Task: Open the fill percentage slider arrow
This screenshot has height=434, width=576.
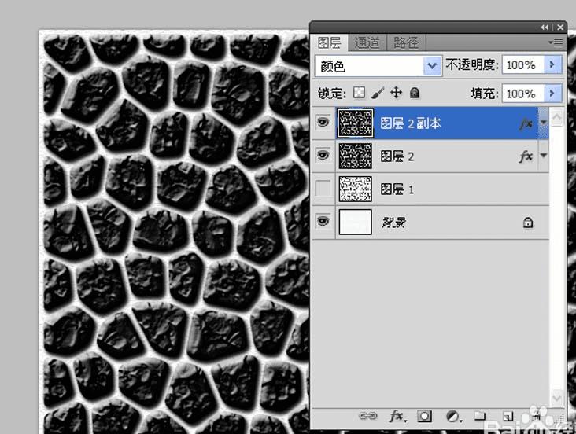Action: pyautogui.click(x=552, y=94)
